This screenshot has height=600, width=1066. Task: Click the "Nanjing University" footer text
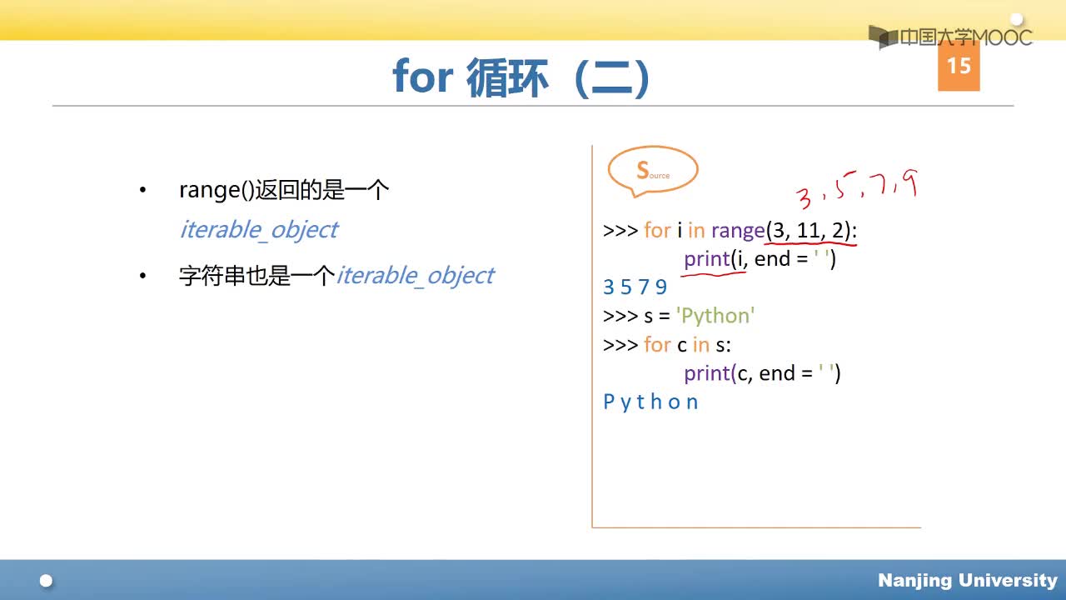(968, 580)
